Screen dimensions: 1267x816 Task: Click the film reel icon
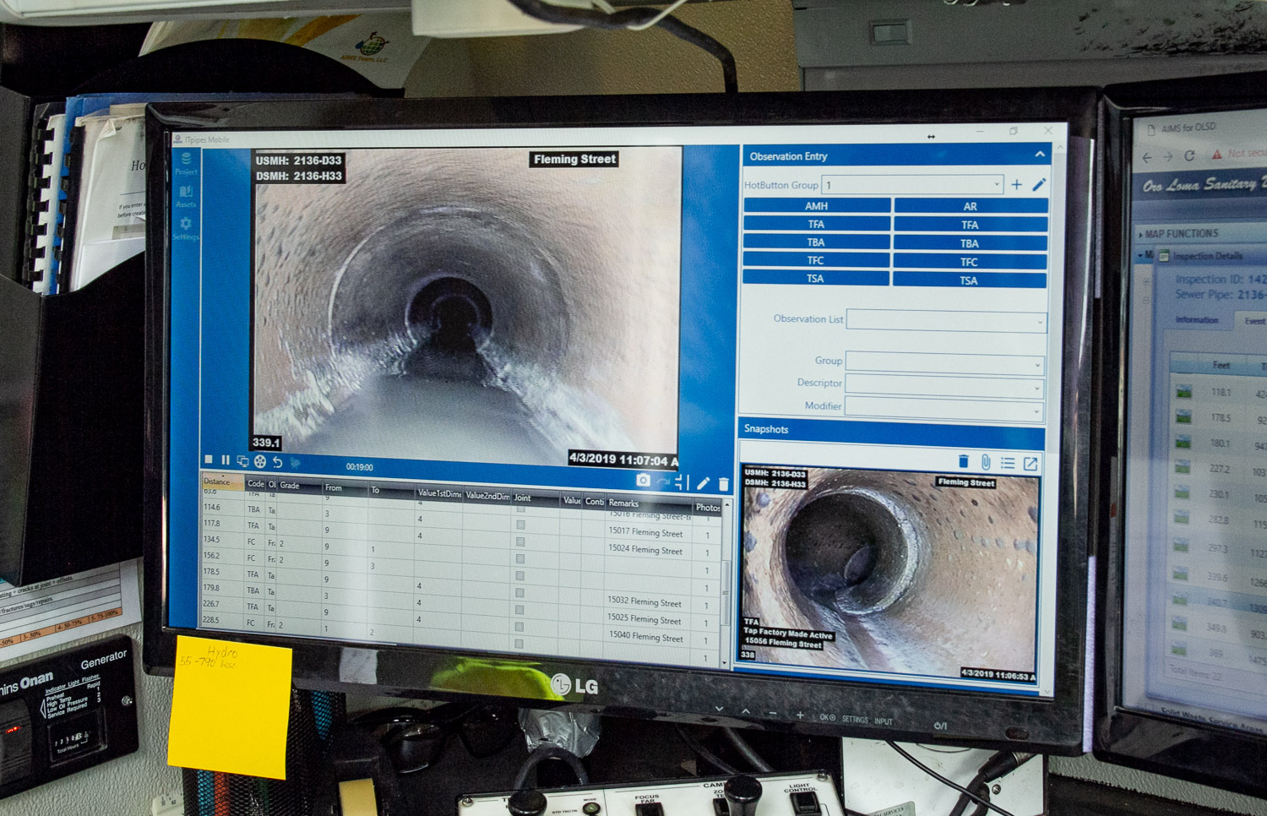[260, 462]
